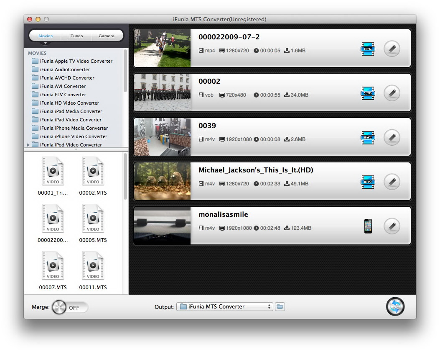Open iFunia FLV Converter folder
440x352 pixels.
[59, 95]
